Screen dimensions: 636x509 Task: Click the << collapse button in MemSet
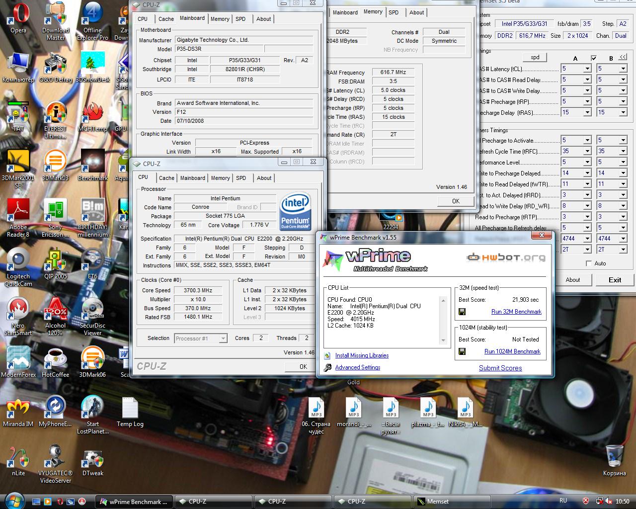(x=623, y=57)
